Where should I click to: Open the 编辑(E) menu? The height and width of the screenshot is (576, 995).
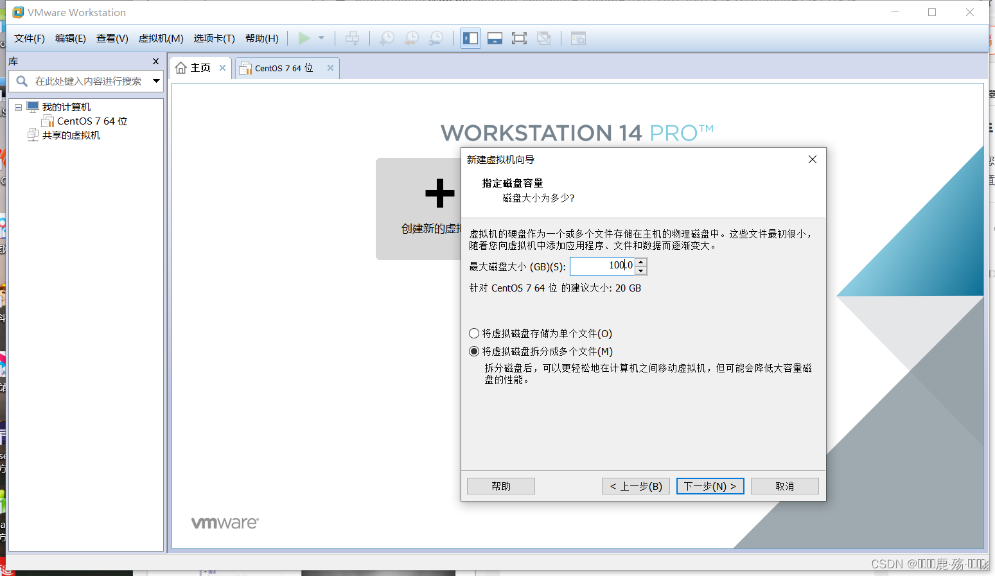coord(71,39)
